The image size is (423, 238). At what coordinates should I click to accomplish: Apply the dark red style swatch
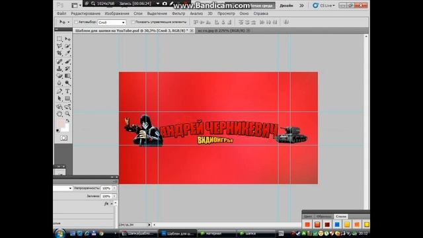327,225
